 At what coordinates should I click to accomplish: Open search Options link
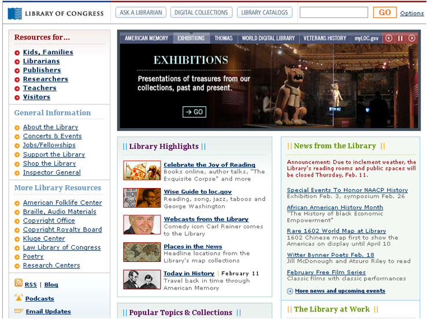pyautogui.click(x=412, y=13)
